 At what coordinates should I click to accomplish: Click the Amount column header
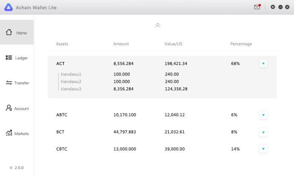tap(121, 44)
